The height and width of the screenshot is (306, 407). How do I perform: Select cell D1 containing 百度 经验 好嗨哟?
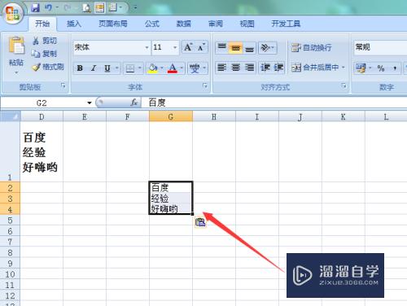[x=42, y=152]
